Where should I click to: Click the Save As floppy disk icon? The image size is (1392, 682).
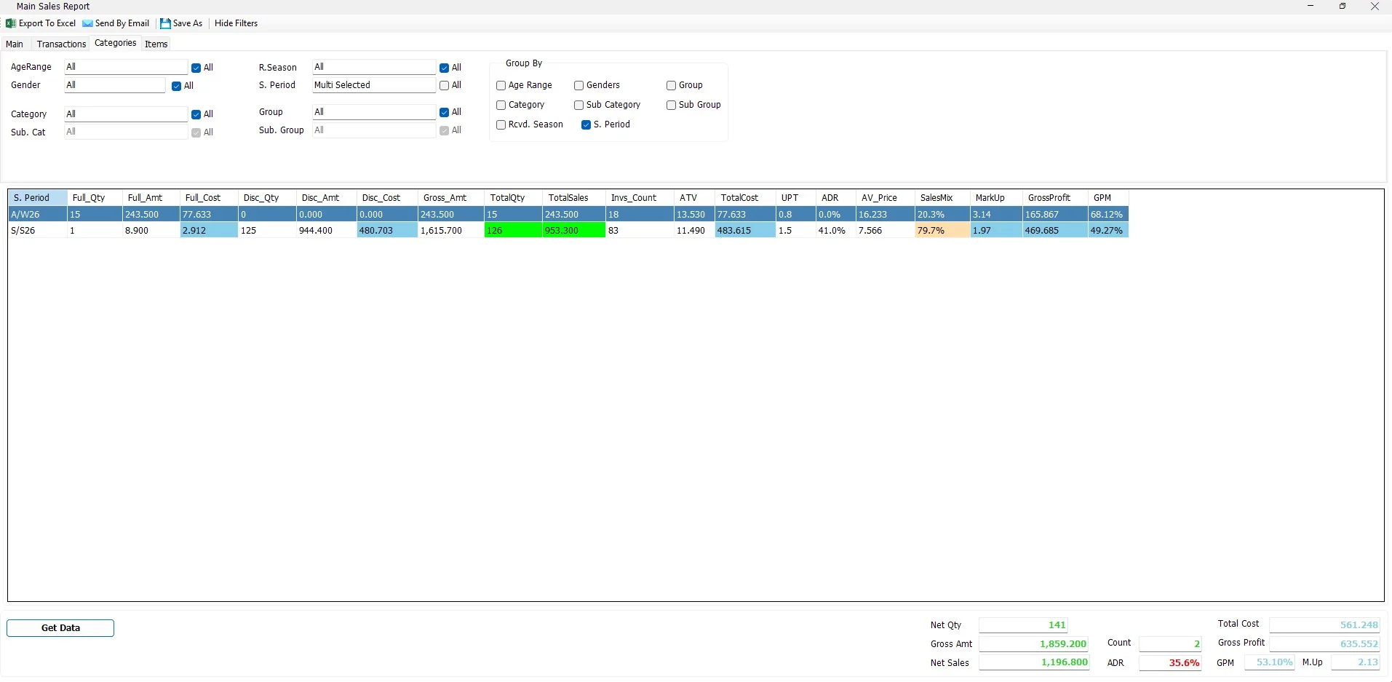point(165,23)
